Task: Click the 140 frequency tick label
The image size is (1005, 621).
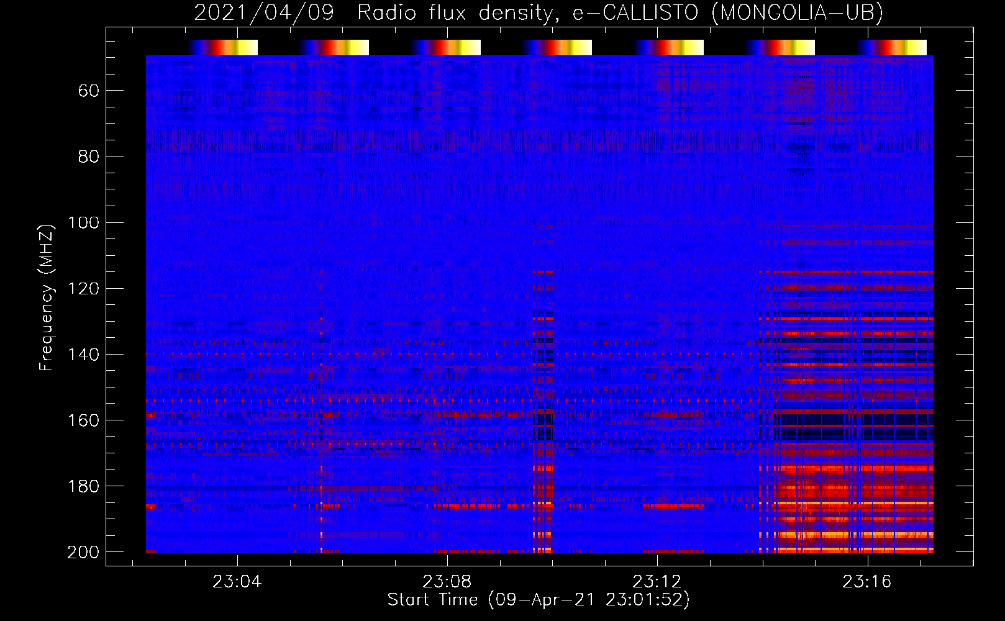Action: (83, 354)
